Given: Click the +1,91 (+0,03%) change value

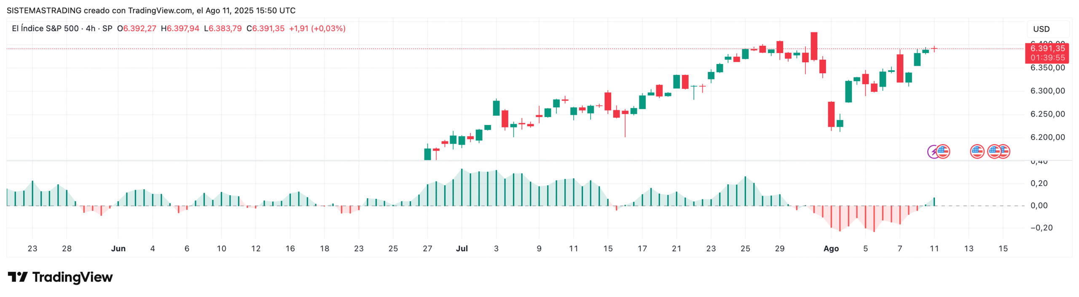Looking at the screenshot, I should (317, 29).
